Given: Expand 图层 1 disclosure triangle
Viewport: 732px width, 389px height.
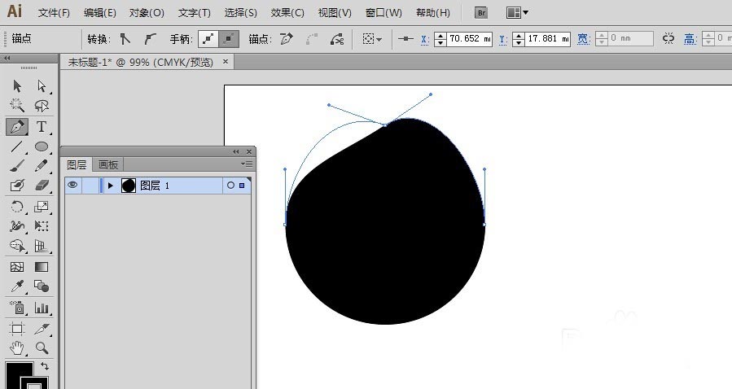Looking at the screenshot, I should click(111, 186).
